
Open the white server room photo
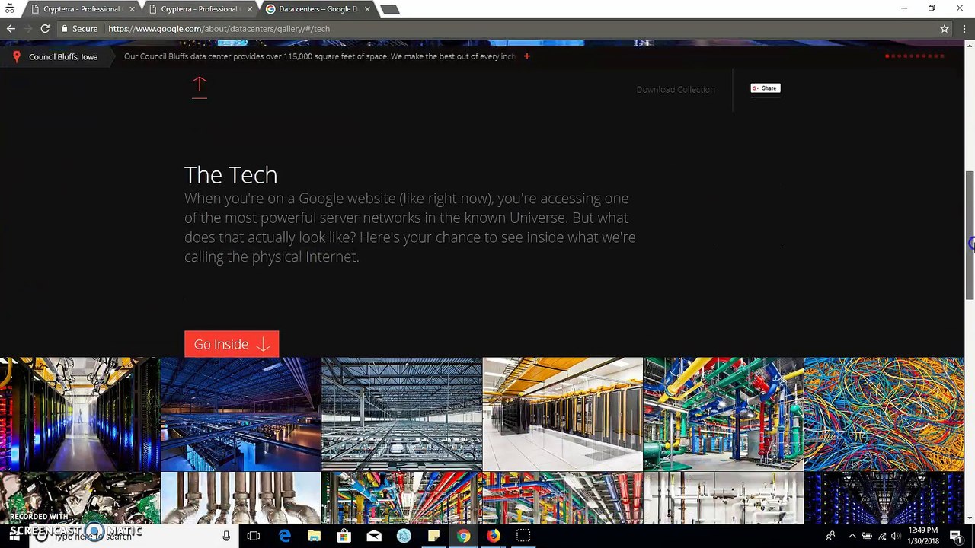563,414
